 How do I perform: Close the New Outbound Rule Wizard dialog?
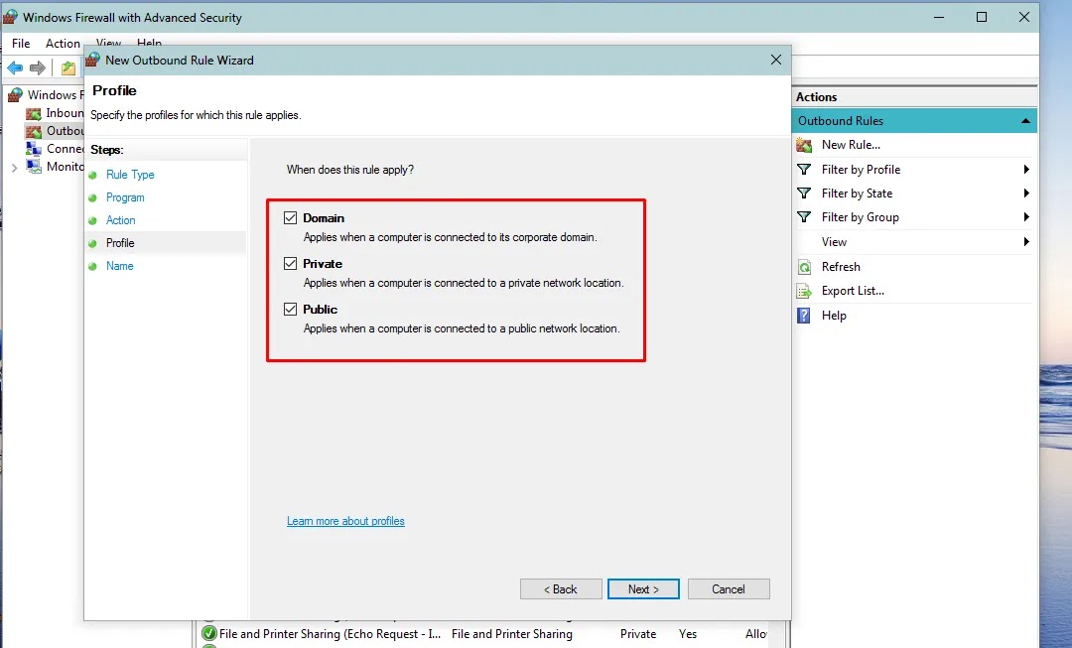tap(776, 61)
